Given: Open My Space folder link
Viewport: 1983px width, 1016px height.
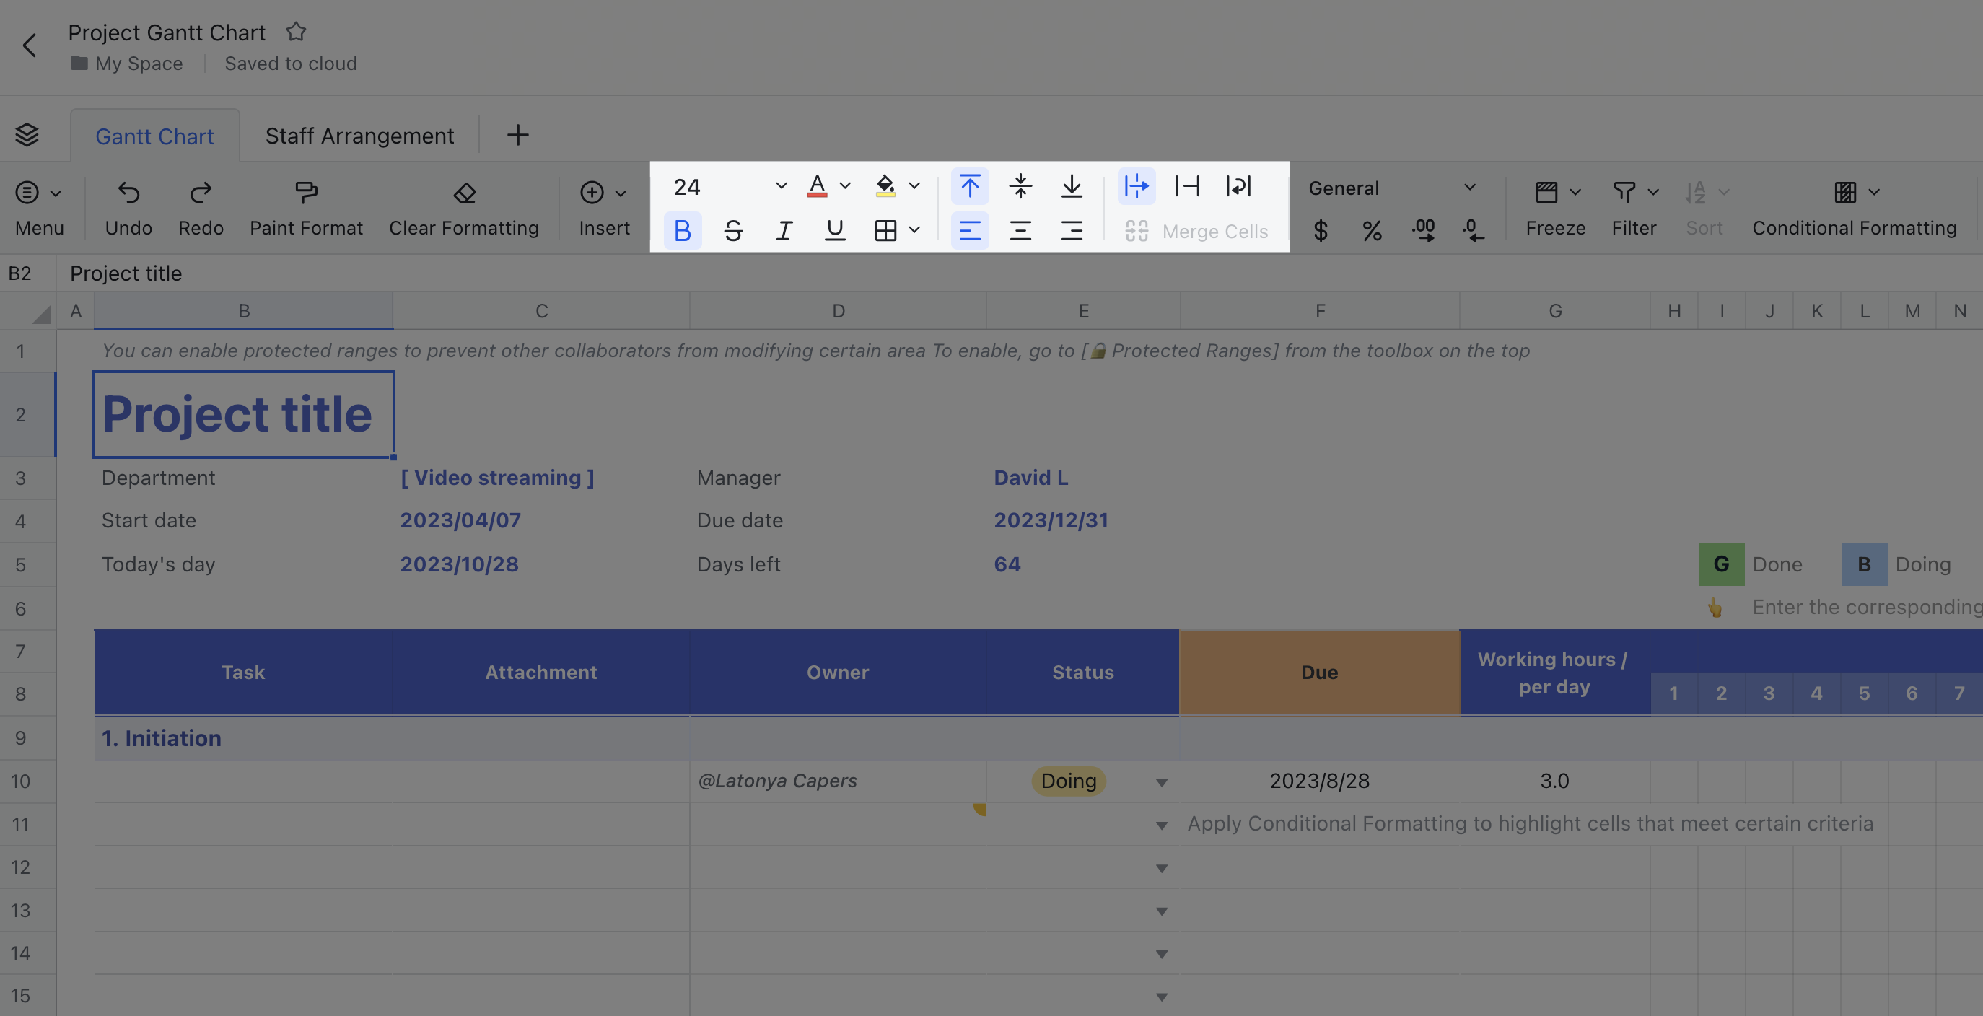Looking at the screenshot, I should click(x=128, y=63).
